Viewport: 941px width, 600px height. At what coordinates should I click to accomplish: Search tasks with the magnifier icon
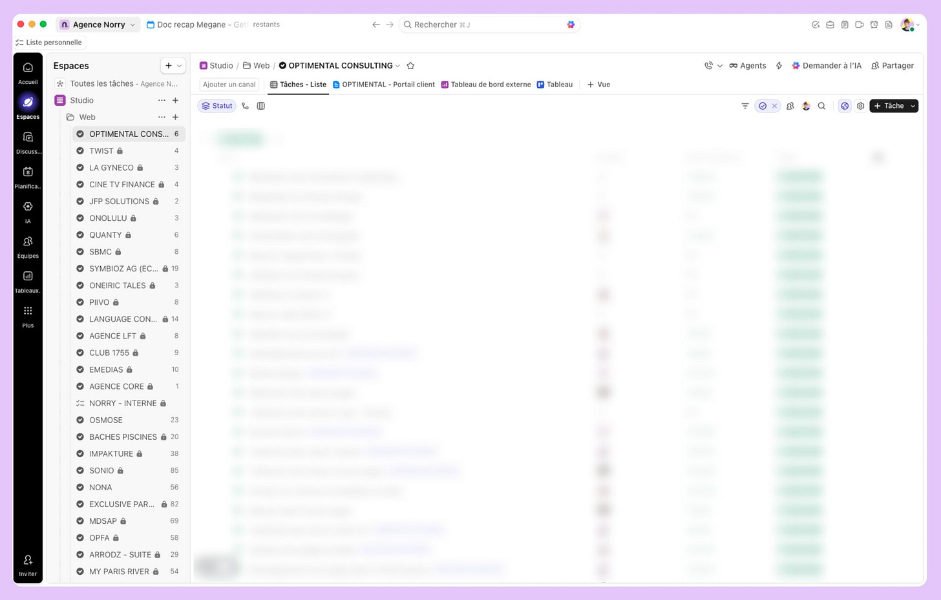tap(821, 106)
